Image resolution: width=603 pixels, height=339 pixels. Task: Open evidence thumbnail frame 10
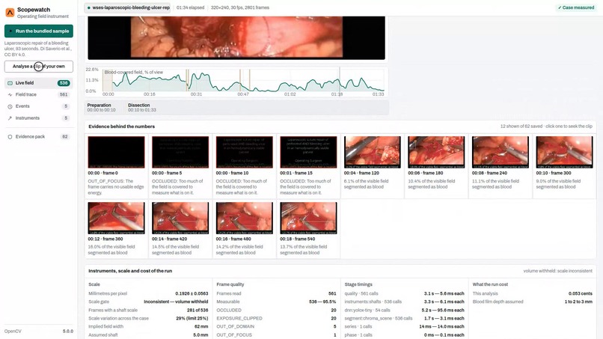point(244,152)
